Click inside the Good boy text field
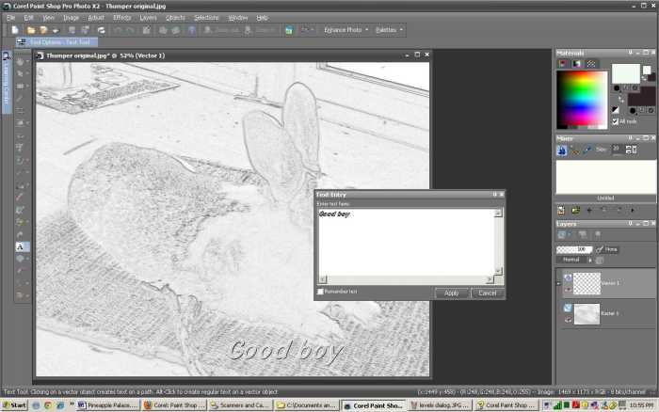Screen dimensions: 659x412 (407, 242)
